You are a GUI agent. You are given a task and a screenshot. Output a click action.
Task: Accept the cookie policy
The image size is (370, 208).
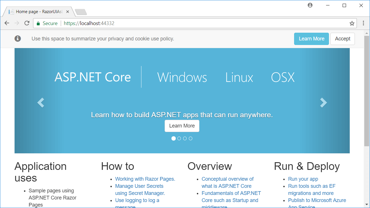(343, 39)
